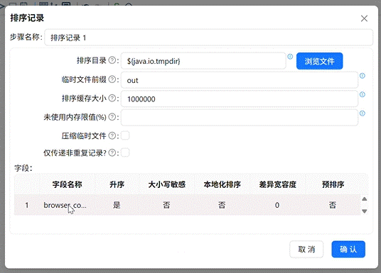Click variable icon beside 临时文件前缀 field
Screen dimensions: 381x273
coord(363,76)
